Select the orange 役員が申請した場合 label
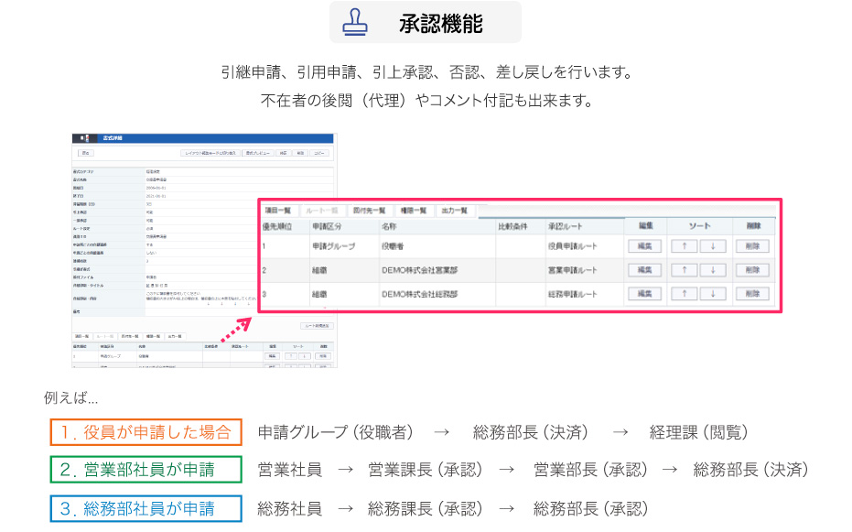This screenshot has width=852, height=532. tap(146, 431)
